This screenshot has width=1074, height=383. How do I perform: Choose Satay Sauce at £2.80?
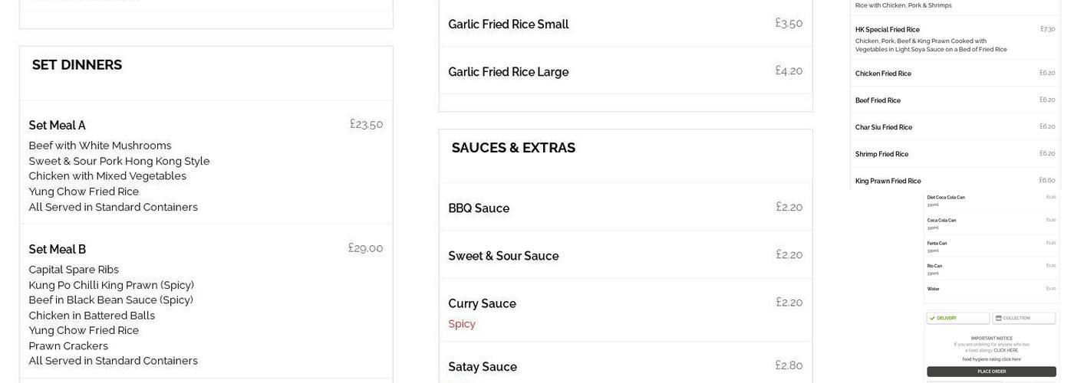(625, 367)
